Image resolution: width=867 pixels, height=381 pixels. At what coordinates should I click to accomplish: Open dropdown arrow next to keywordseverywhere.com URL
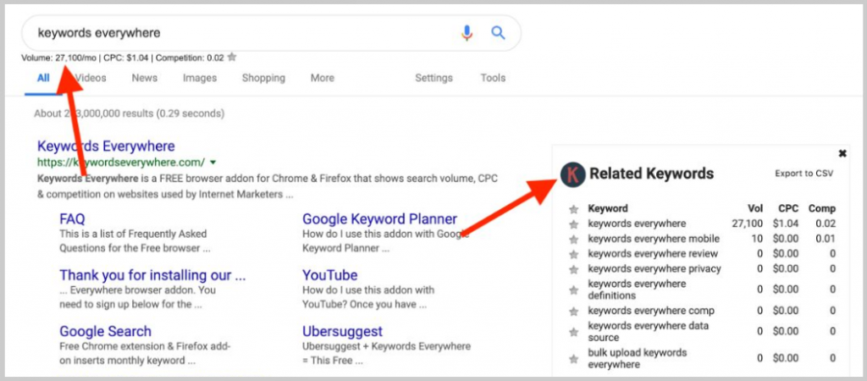click(x=213, y=163)
